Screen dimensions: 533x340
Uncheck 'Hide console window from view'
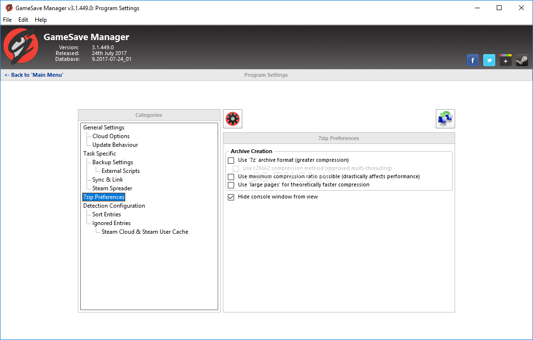click(231, 197)
